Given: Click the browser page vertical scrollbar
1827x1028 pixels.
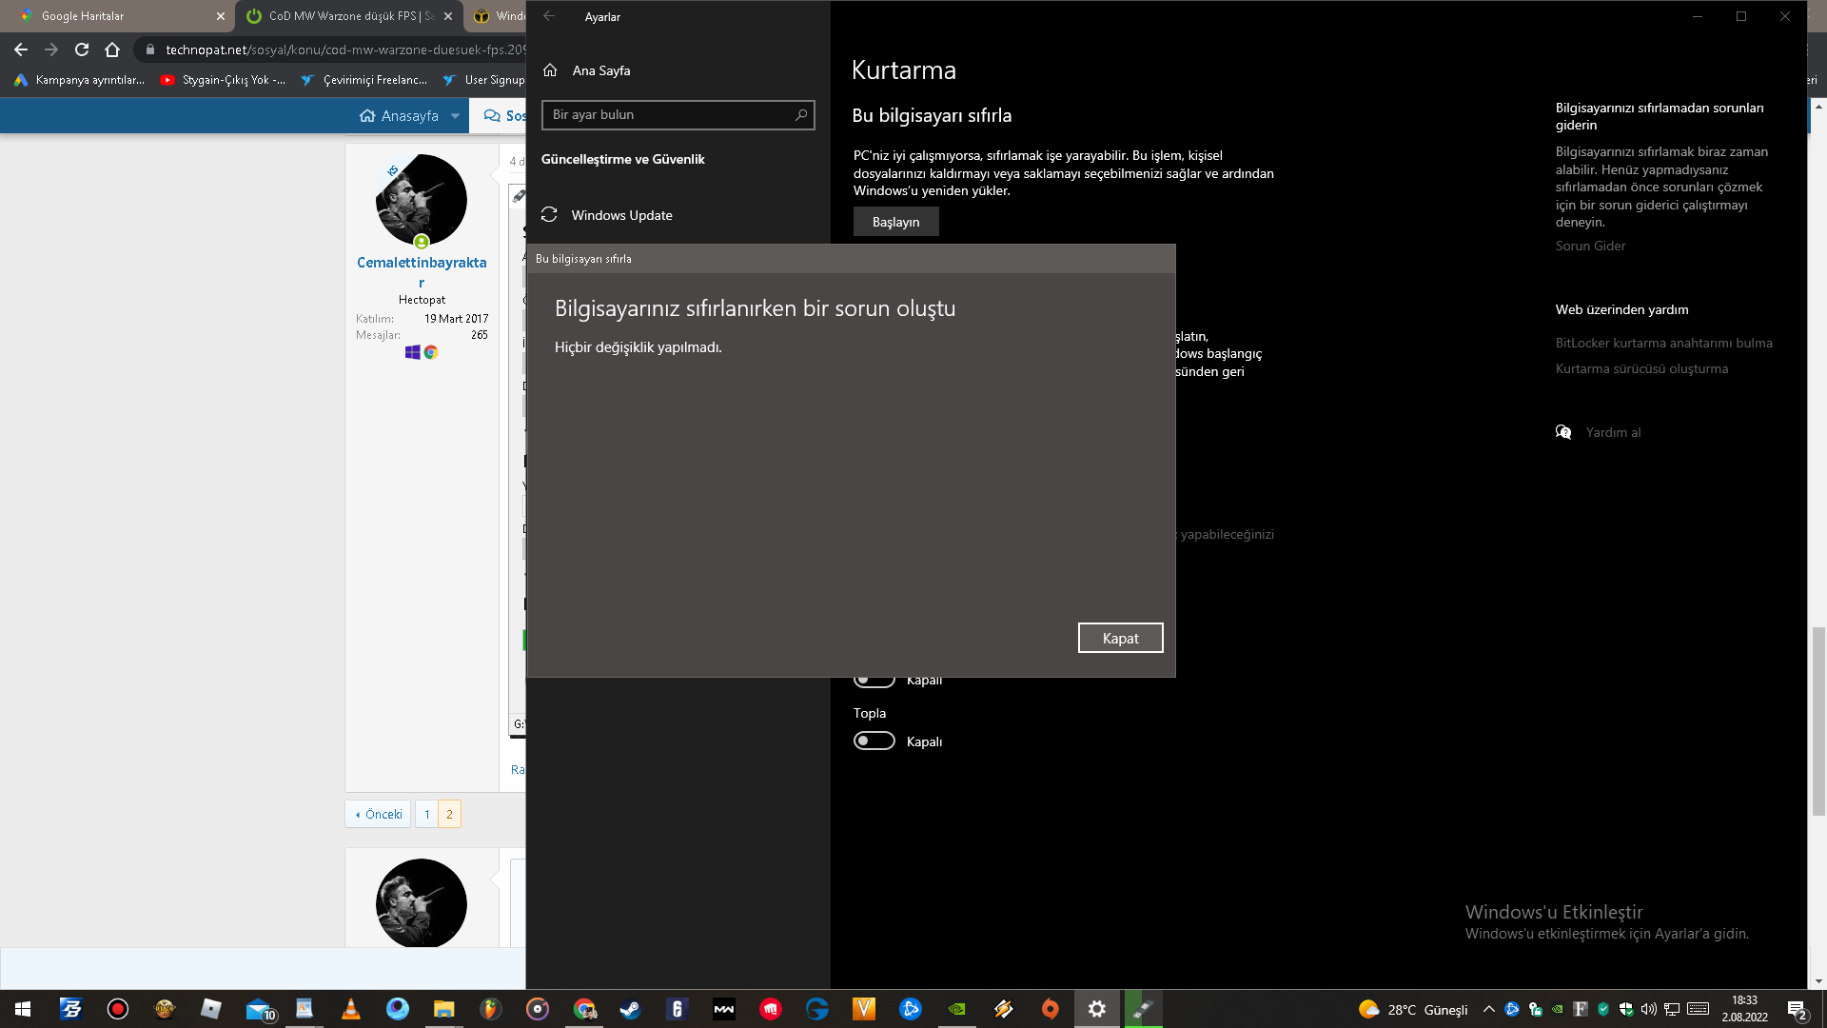Looking at the screenshot, I should (1818, 721).
